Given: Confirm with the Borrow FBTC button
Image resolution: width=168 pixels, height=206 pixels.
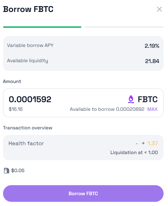Looking at the screenshot, I should 83,194.
